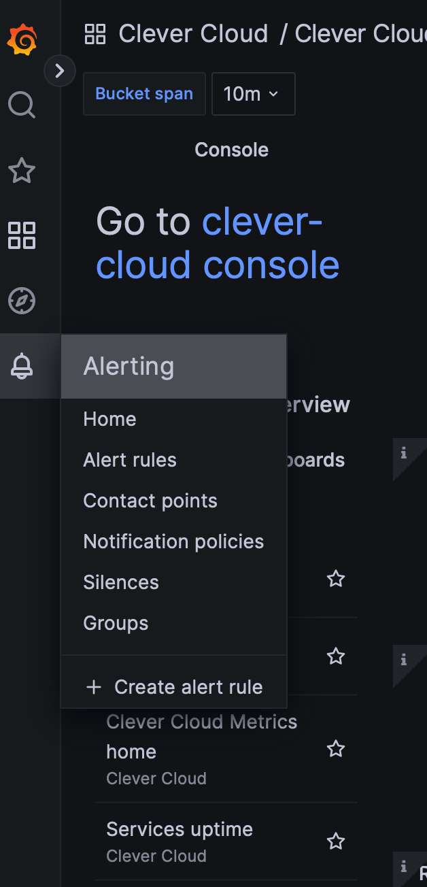Open Explore with the compass icon
427x887 pixels.
[22, 301]
